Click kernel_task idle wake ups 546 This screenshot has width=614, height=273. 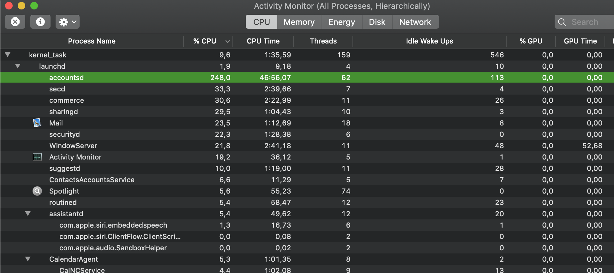[x=497, y=55]
